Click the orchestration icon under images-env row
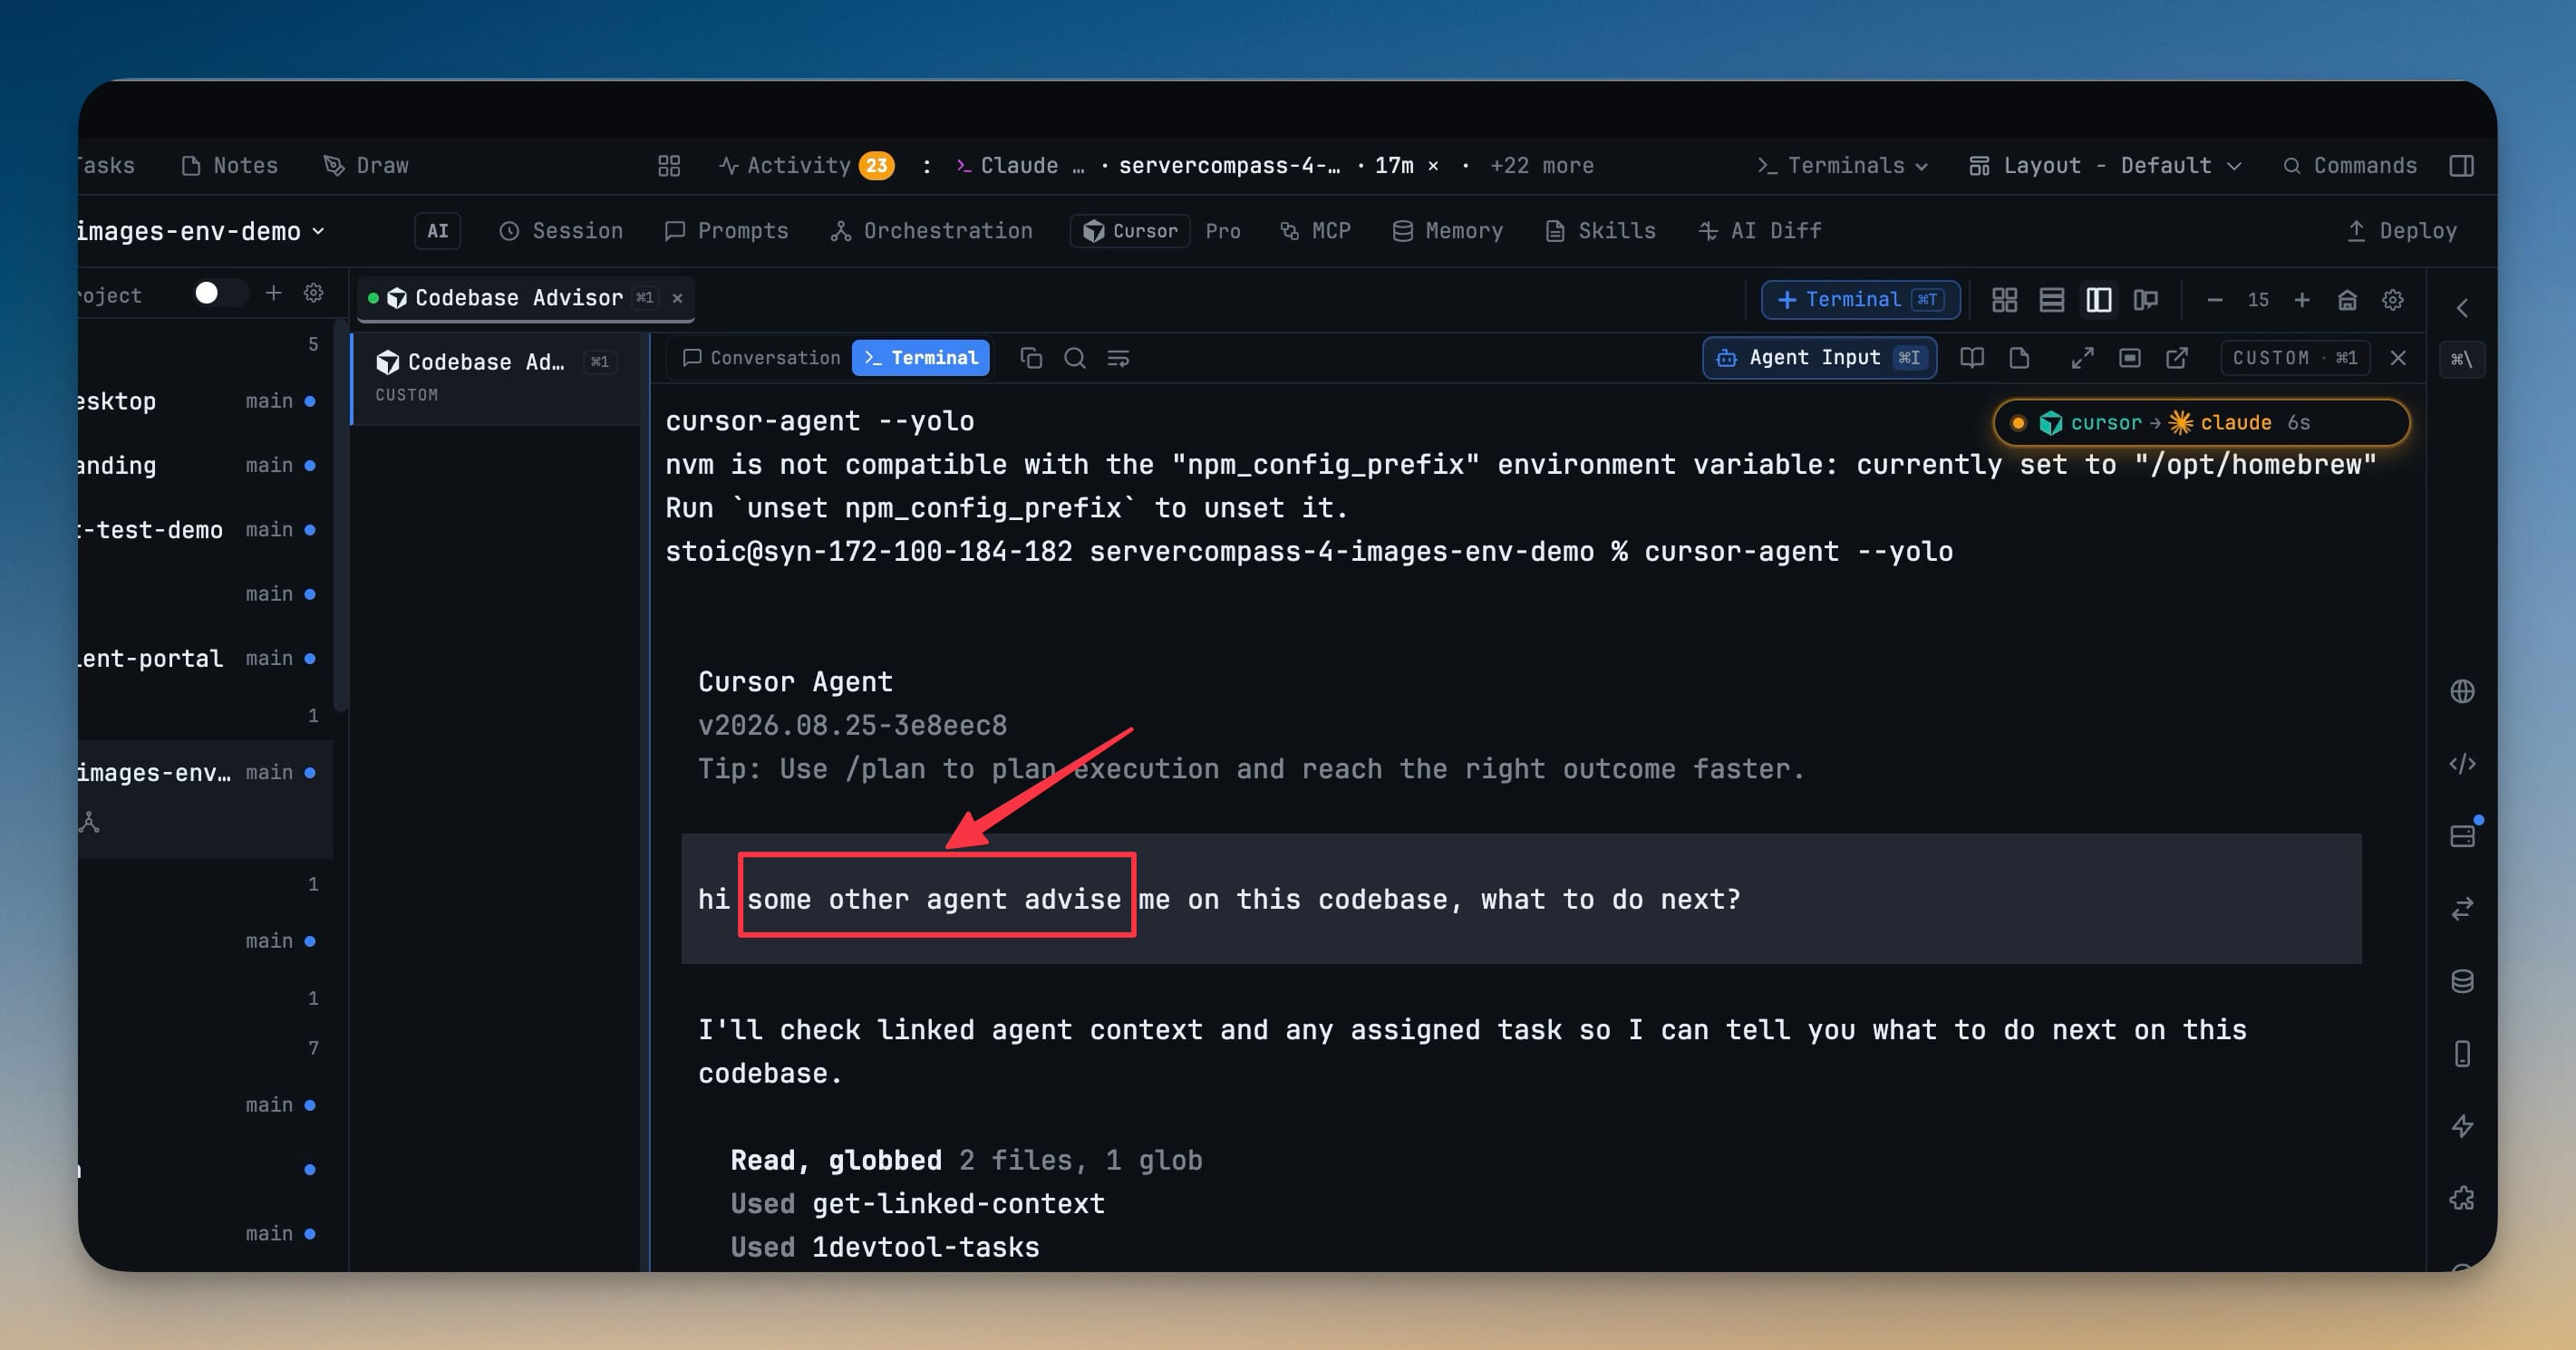This screenshot has width=2576, height=1350. (x=90, y=823)
